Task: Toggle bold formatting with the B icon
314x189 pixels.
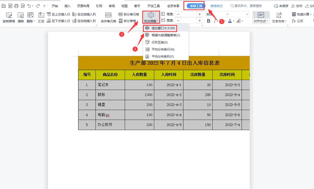Action: 208,21
